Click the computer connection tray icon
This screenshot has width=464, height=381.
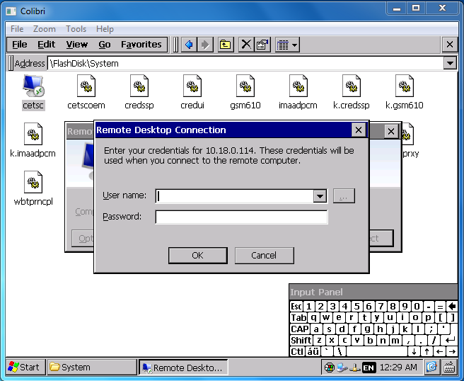pyautogui.click(x=342, y=368)
